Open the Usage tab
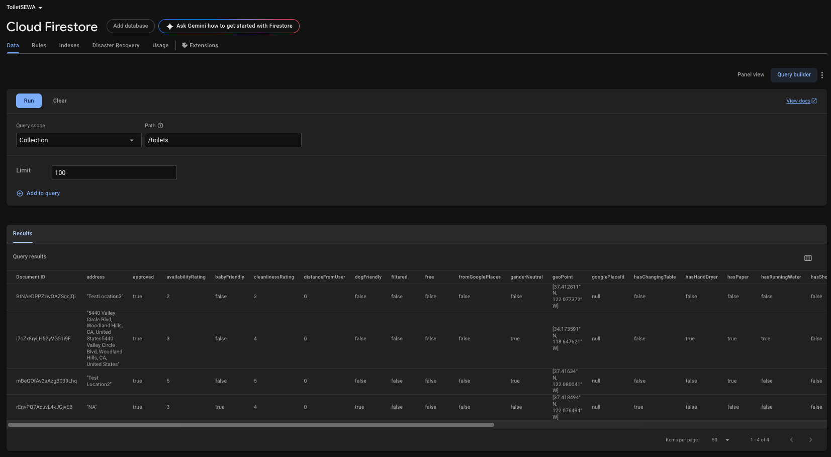 (x=160, y=45)
